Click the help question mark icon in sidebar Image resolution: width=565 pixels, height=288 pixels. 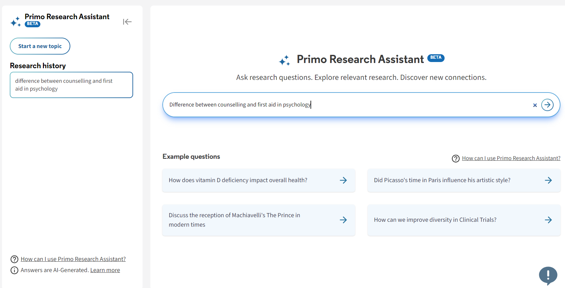click(x=14, y=259)
